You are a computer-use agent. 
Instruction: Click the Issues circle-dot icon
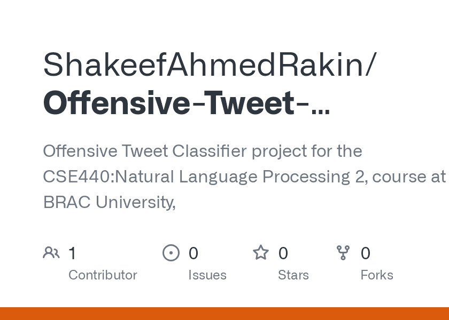(x=171, y=252)
